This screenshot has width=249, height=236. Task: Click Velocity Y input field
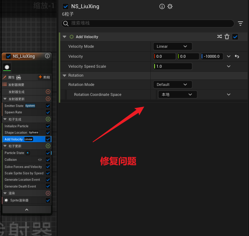188,56
